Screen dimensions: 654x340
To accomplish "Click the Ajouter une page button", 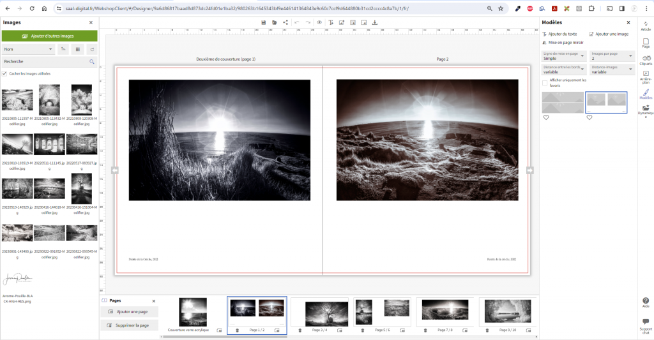I will pyautogui.click(x=128, y=311).
